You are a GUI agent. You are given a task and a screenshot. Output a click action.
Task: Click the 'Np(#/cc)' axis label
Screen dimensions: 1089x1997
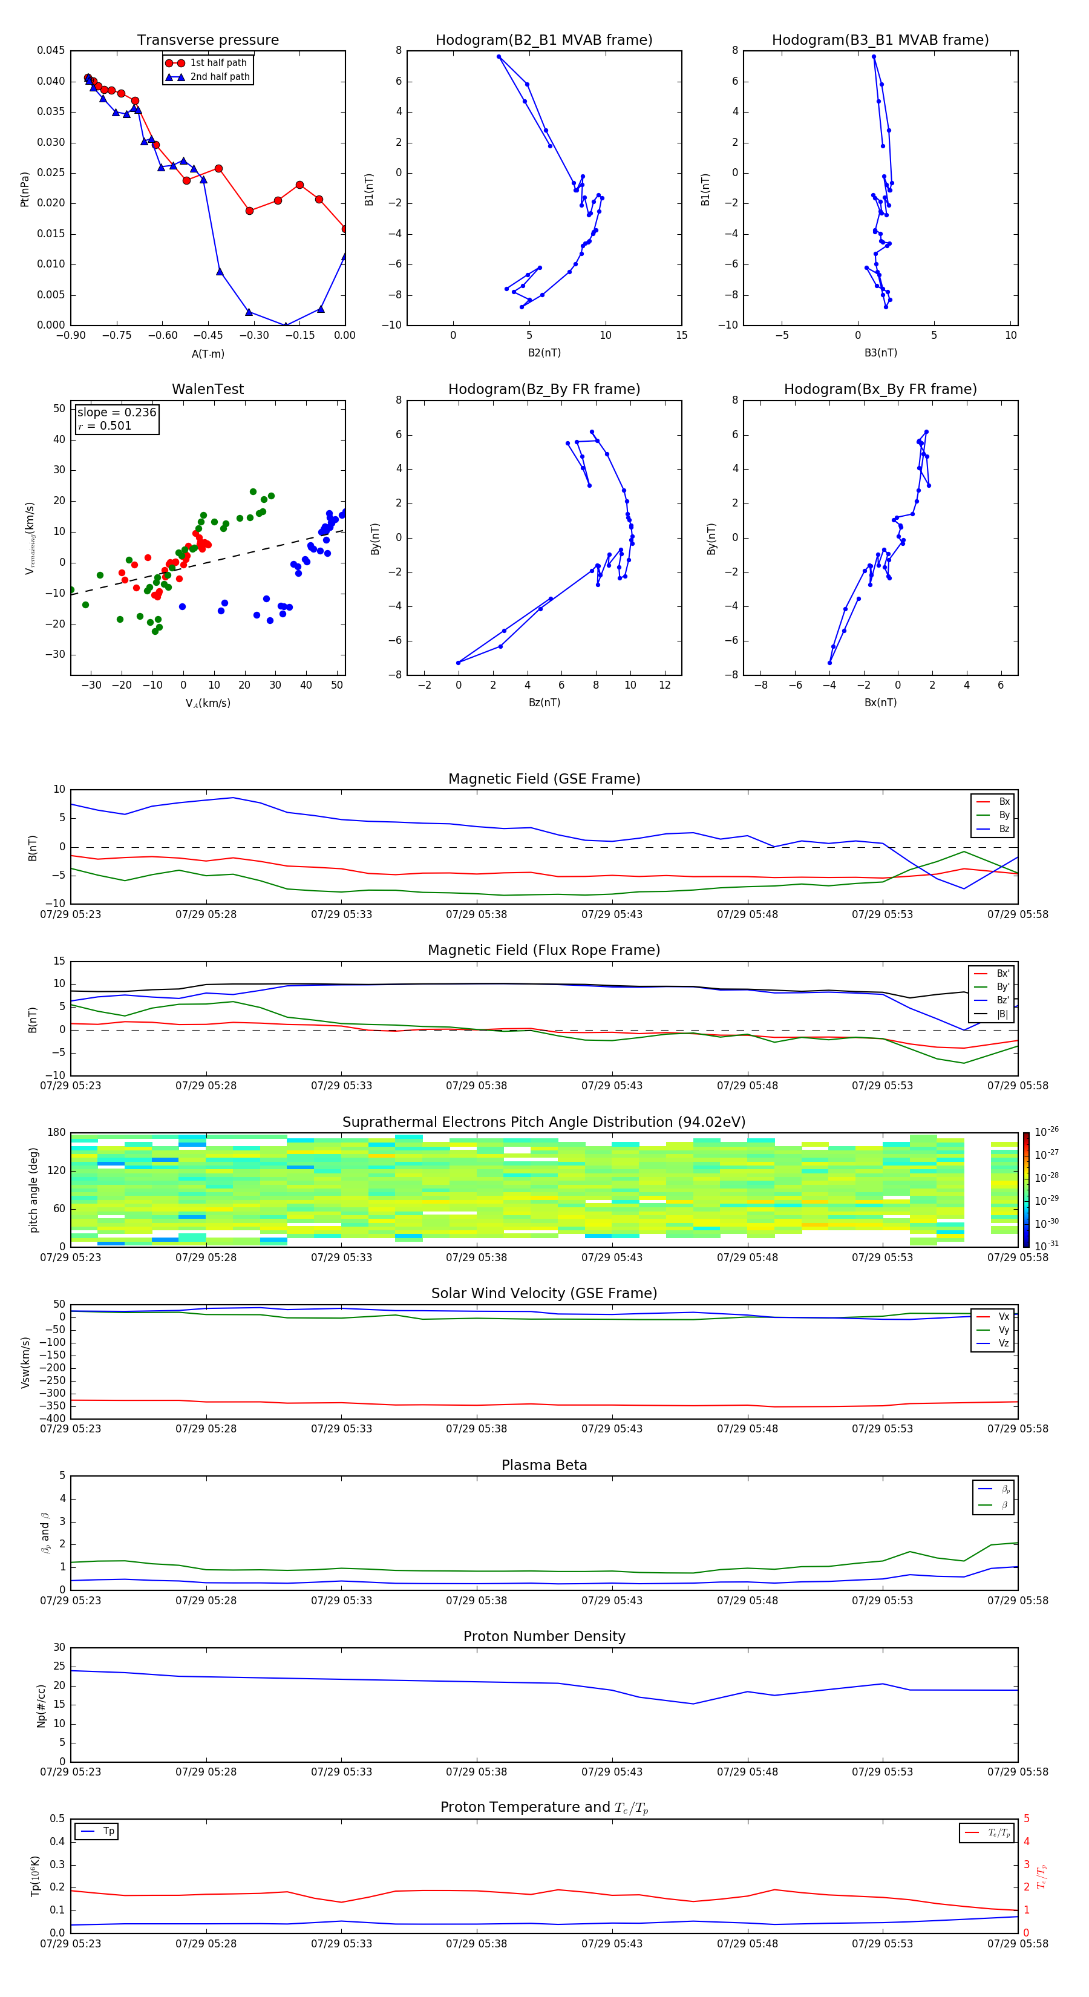[x=41, y=1705]
